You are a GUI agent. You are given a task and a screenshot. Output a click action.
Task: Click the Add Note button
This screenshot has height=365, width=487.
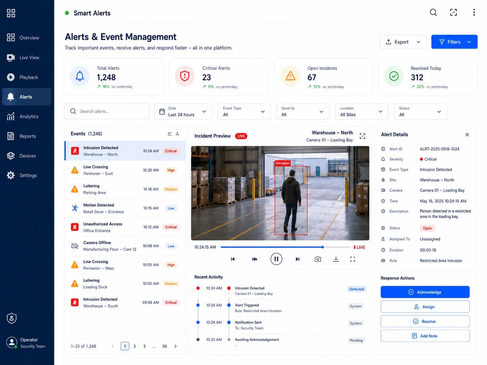click(x=425, y=336)
